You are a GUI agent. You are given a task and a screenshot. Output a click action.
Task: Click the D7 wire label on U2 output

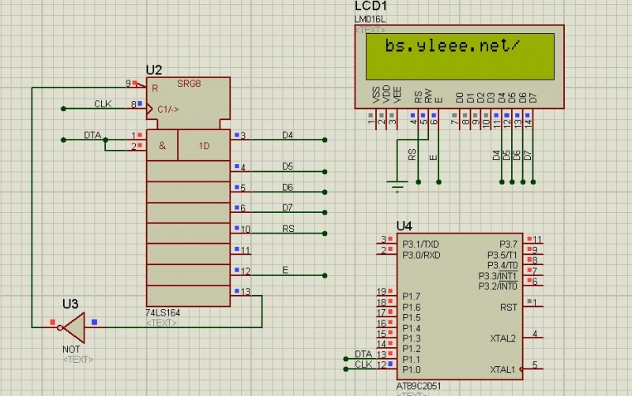pos(288,207)
